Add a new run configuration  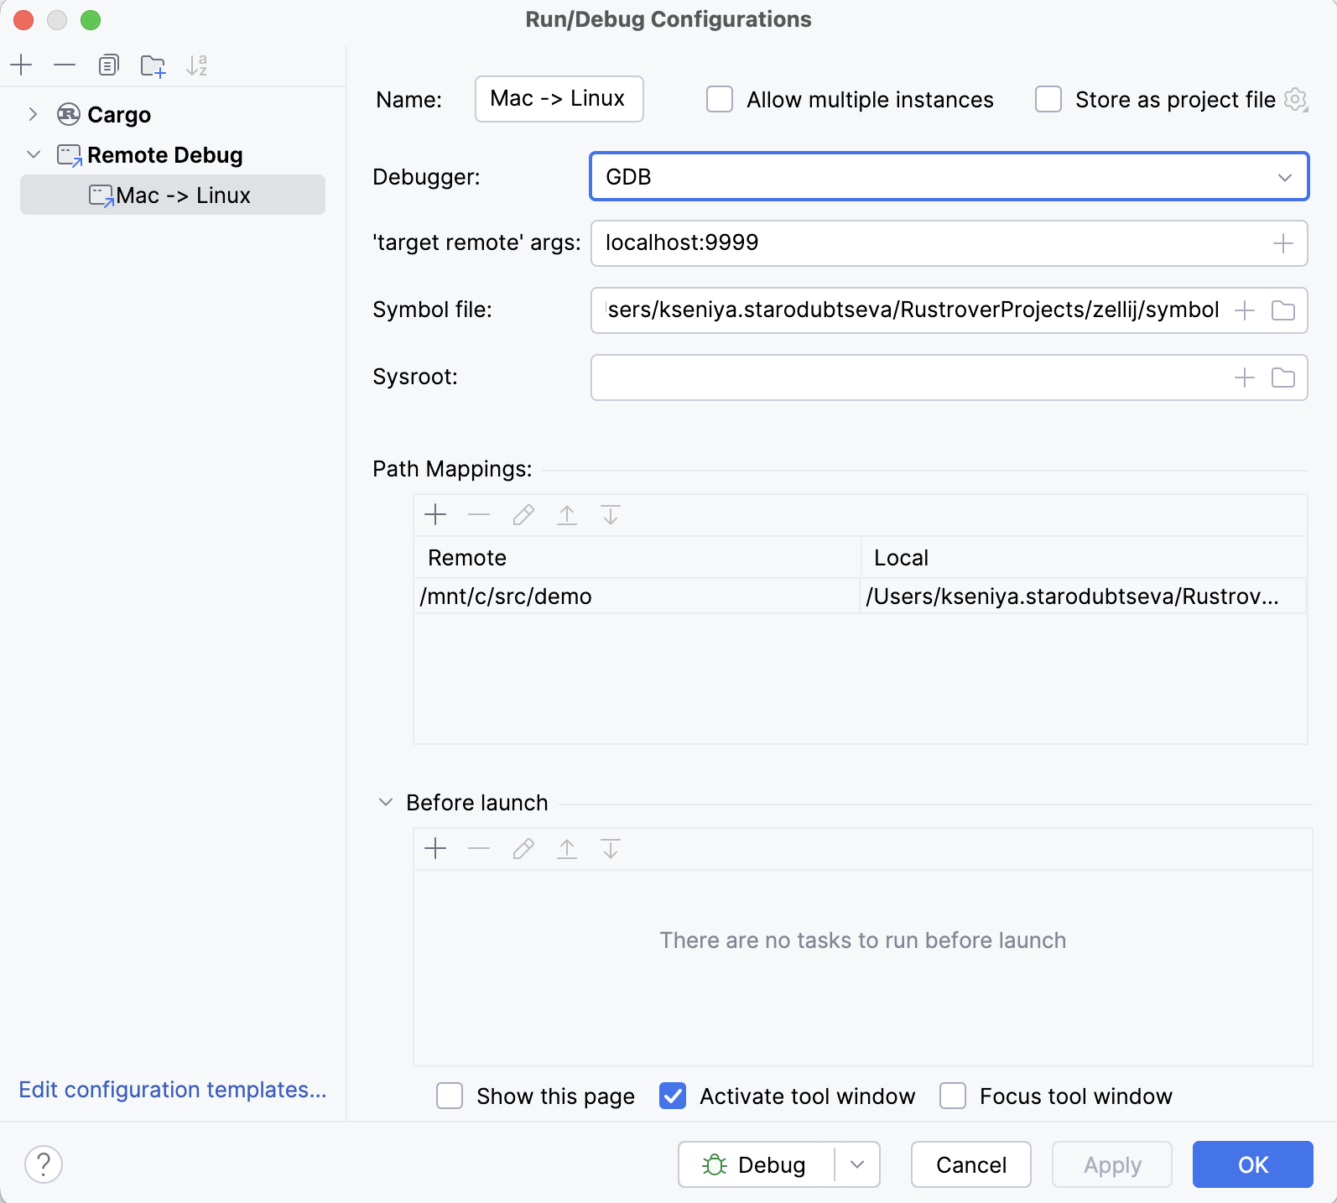point(21,65)
